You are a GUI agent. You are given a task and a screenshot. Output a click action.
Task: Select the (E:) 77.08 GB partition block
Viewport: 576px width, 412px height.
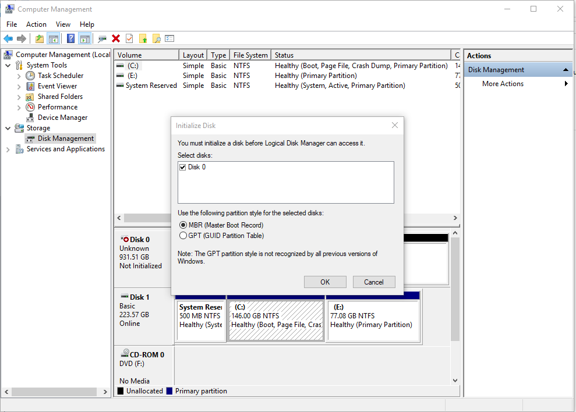click(373, 321)
